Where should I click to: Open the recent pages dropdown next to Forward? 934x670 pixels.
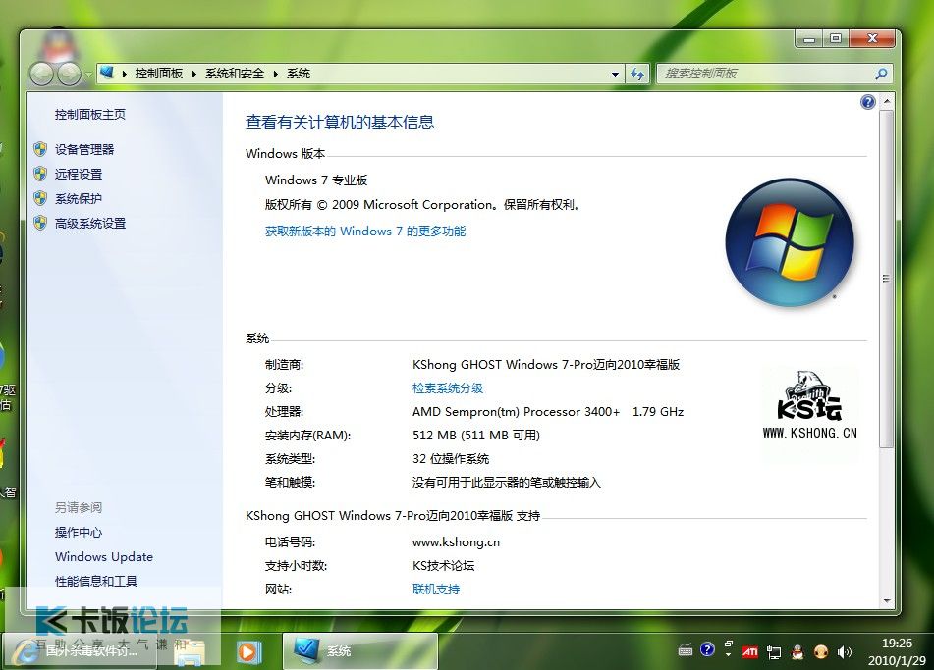[x=88, y=75]
